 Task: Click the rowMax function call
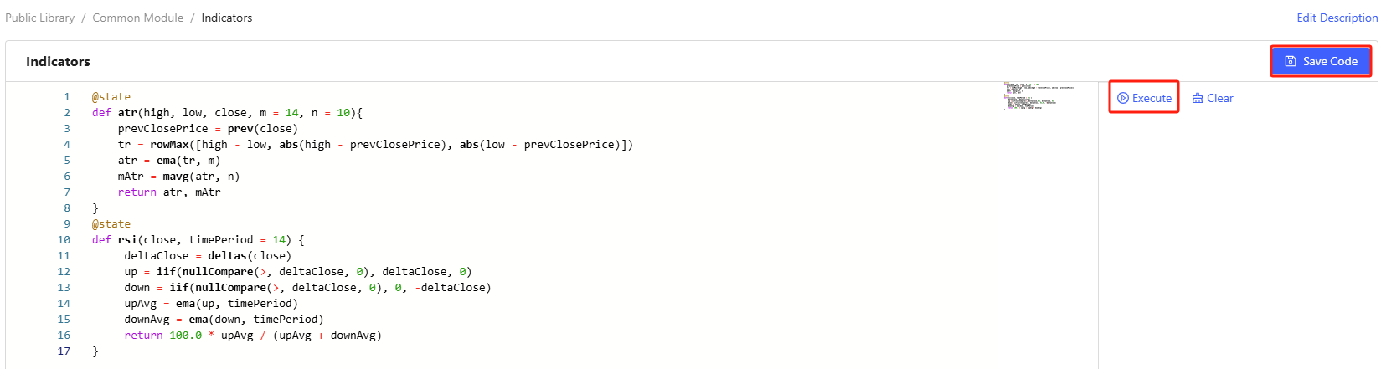(x=170, y=145)
